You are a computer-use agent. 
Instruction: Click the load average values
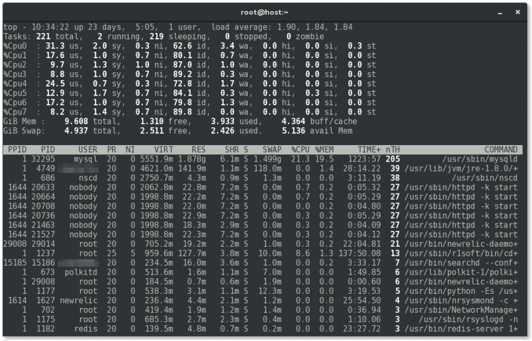[313, 27]
